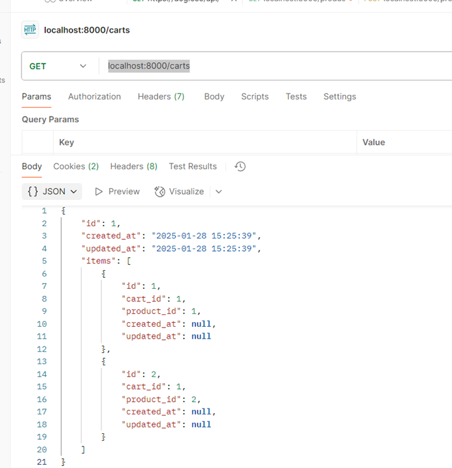The width and height of the screenshot is (452, 468).
Task: Click the HTTP request type icon
Action: tap(30, 30)
